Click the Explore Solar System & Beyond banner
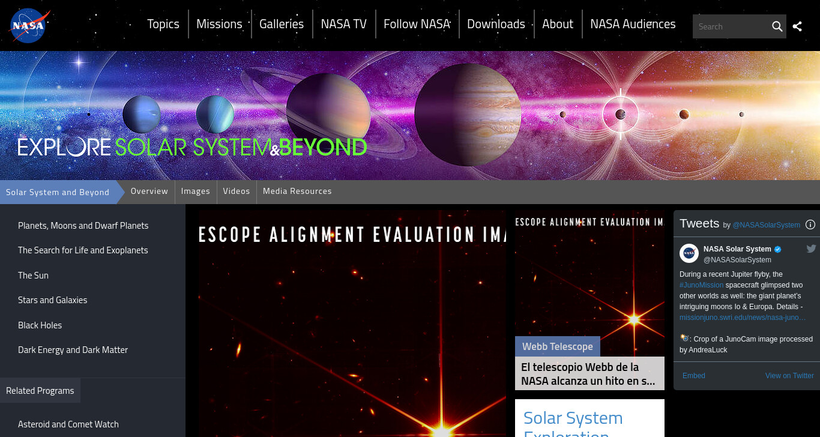Screen dimensions: 820x437 [410, 115]
